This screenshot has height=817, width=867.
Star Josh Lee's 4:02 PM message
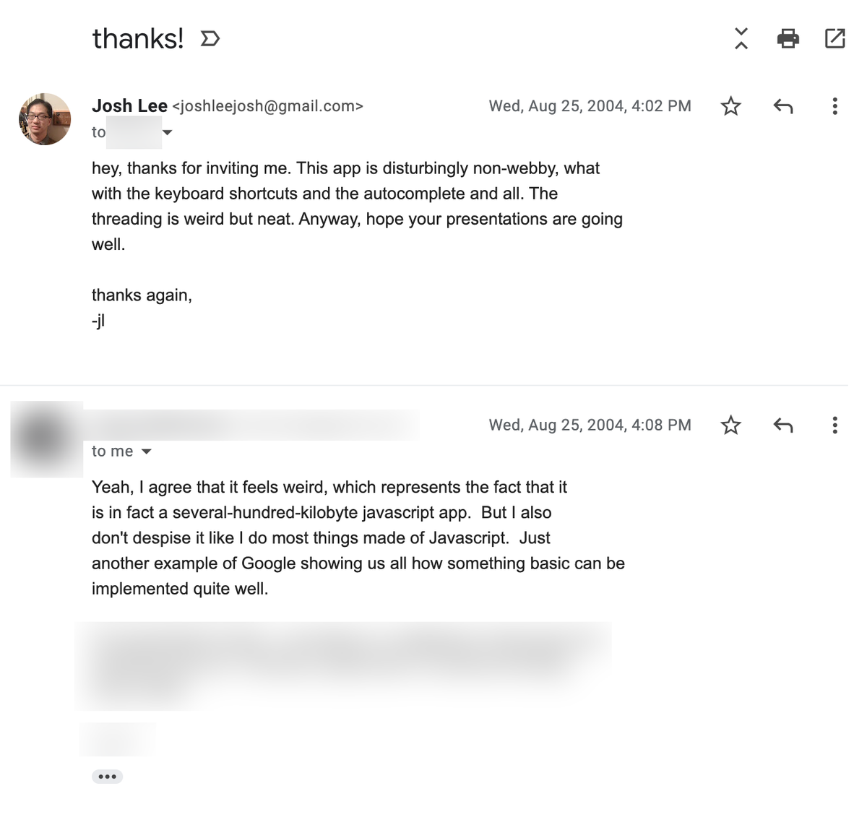(x=730, y=107)
